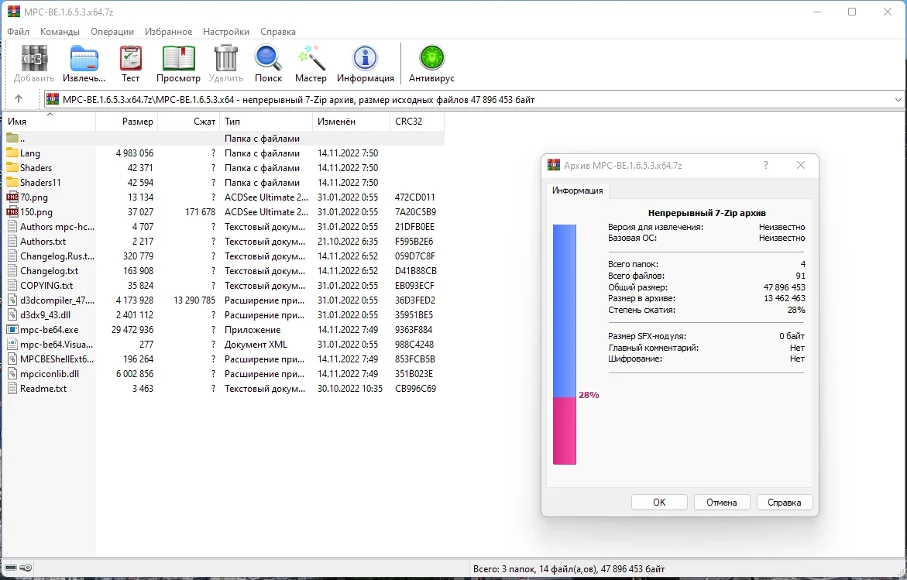Open the Операции menu
This screenshot has width=907, height=580.
pyautogui.click(x=112, y=32)
